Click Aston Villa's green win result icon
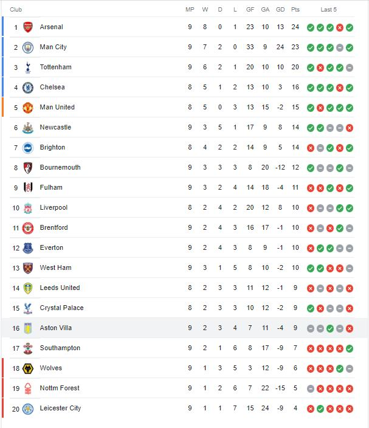 click(330, 328)
